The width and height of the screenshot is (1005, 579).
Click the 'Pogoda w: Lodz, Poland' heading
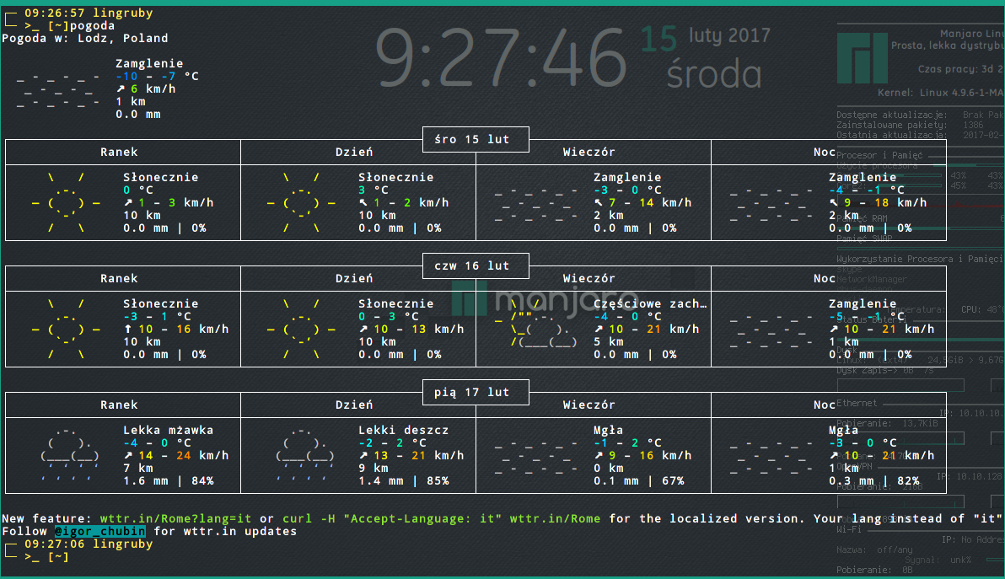click(x=85, y=38)
